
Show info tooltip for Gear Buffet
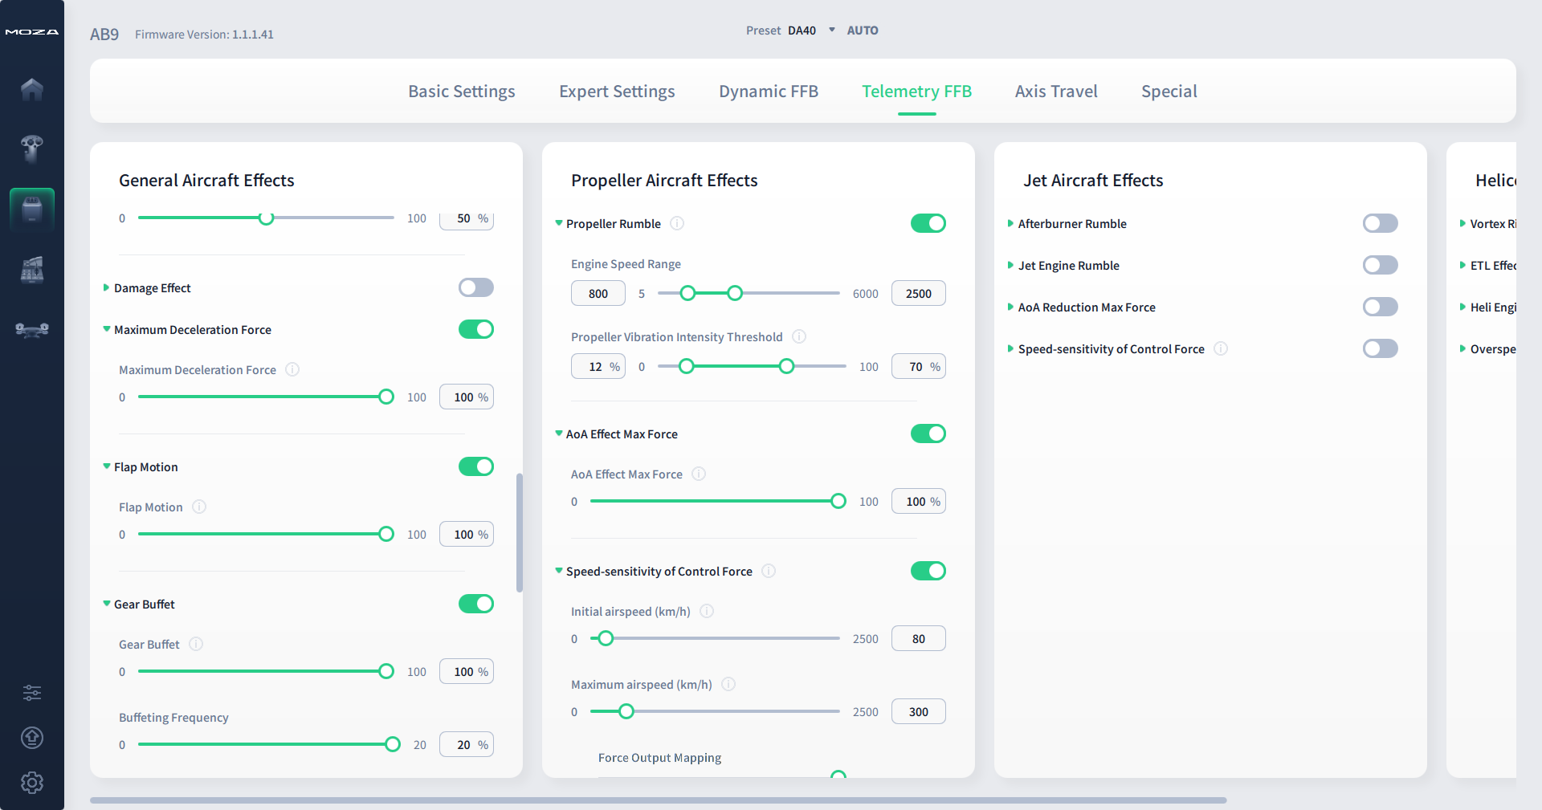[x=196, y=644]
